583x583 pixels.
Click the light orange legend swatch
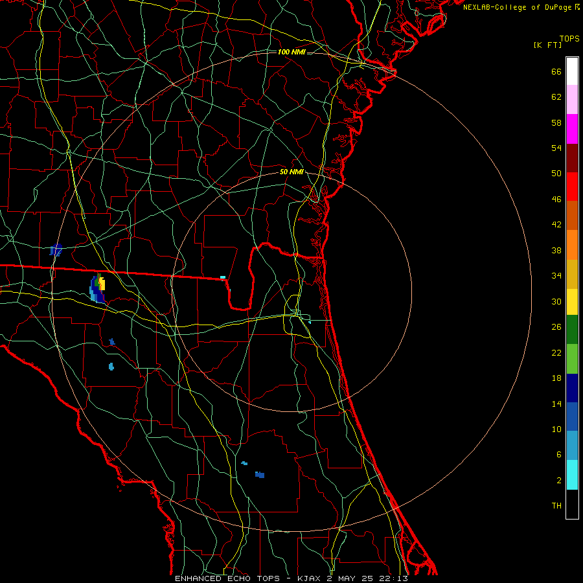pyautogui.click(x=572, y=245)
